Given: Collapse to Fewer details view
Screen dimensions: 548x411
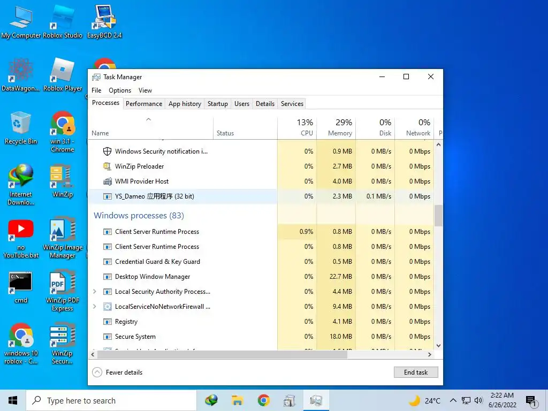Looking at the screenshot, I should pos(117,372).
